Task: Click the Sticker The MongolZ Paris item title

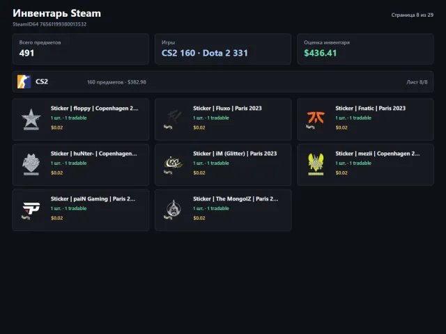Action: tap(236, 199)
